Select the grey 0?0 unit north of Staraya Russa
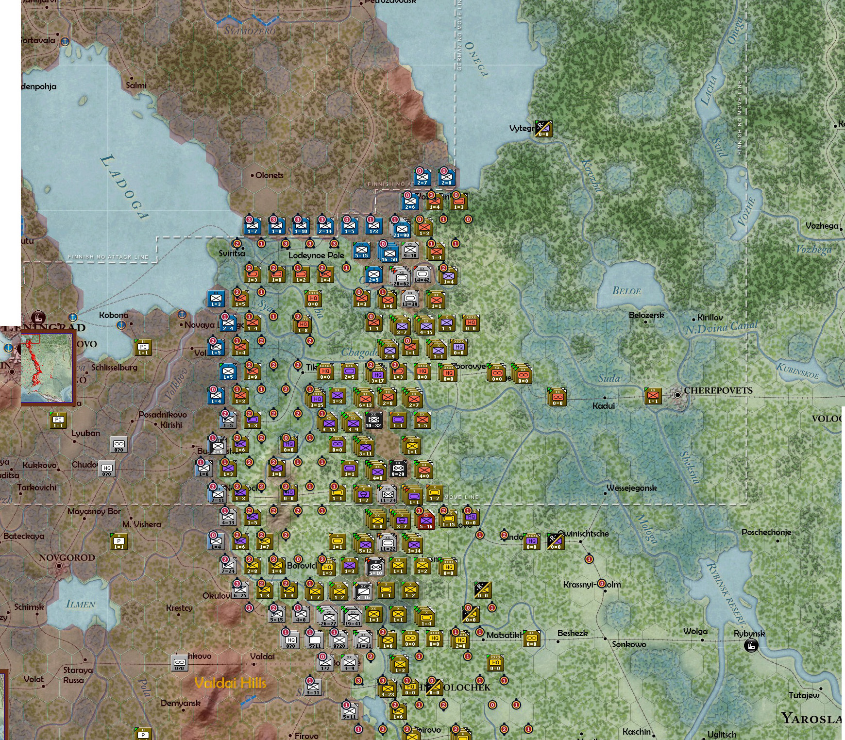 pyautogui.click(x=180, y=663)
